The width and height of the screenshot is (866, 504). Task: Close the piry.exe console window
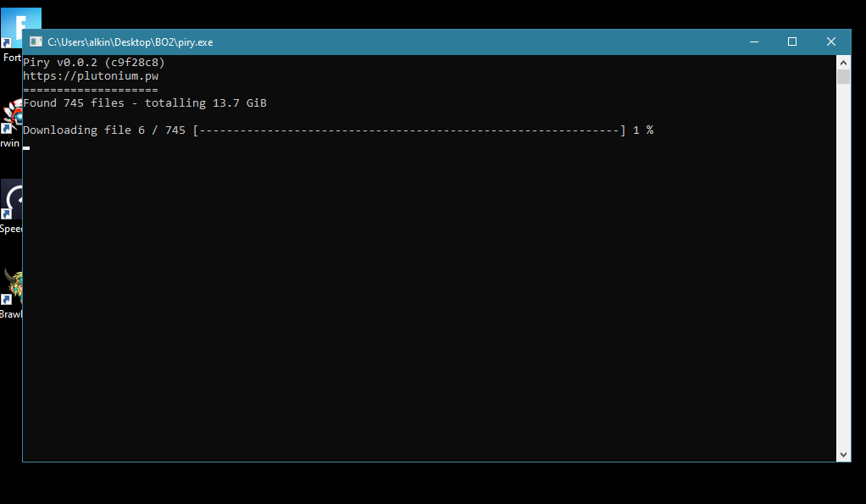click(831, 42)
